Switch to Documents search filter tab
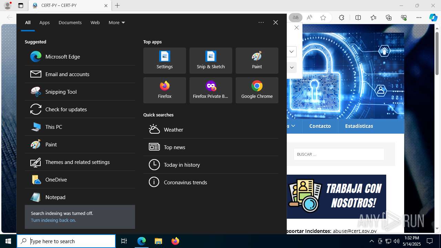This screenshot has width=441, height=248. click(70, 22)
